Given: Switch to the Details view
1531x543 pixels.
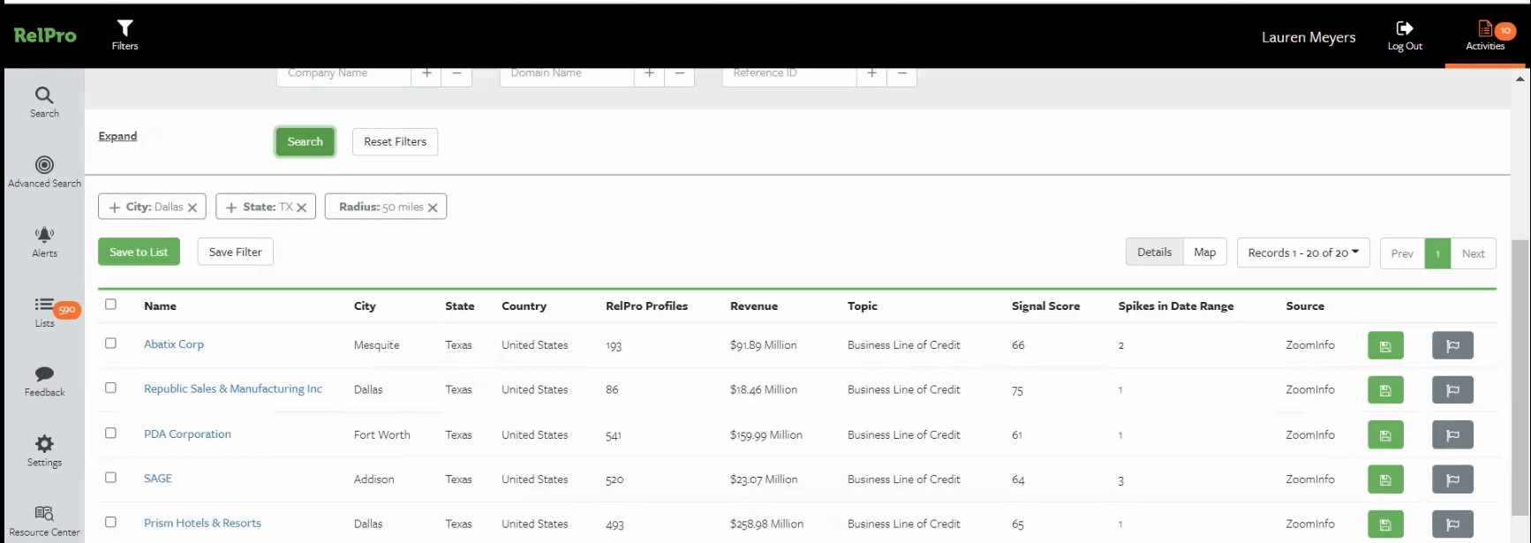Looking at the screenshot, I should tap(1154, 252).
